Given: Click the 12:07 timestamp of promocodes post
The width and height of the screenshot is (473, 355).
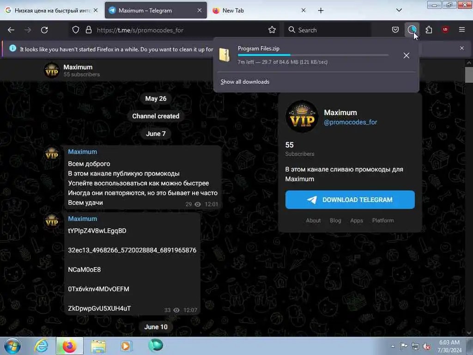Looking at the screenshot, I should tap(190, 310).
